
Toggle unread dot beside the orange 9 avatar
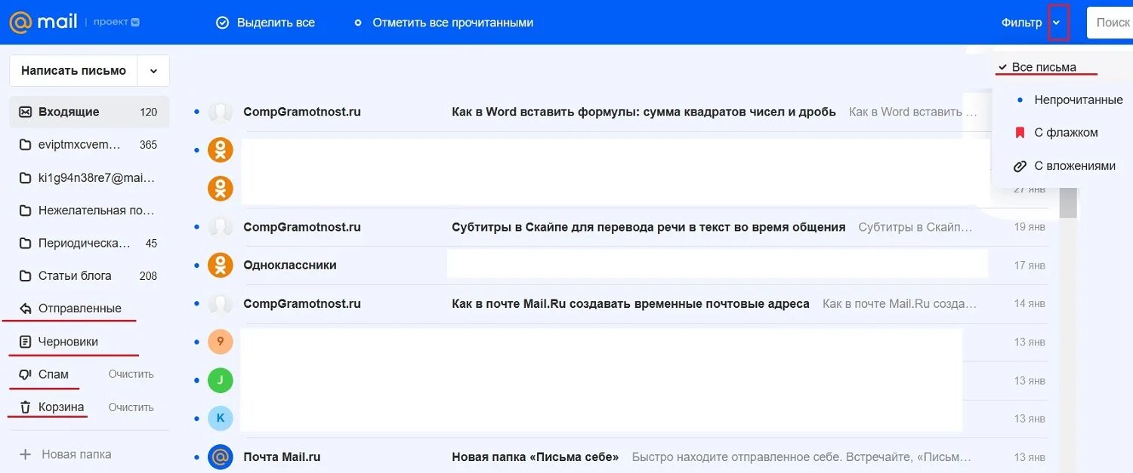click(197, 342)
